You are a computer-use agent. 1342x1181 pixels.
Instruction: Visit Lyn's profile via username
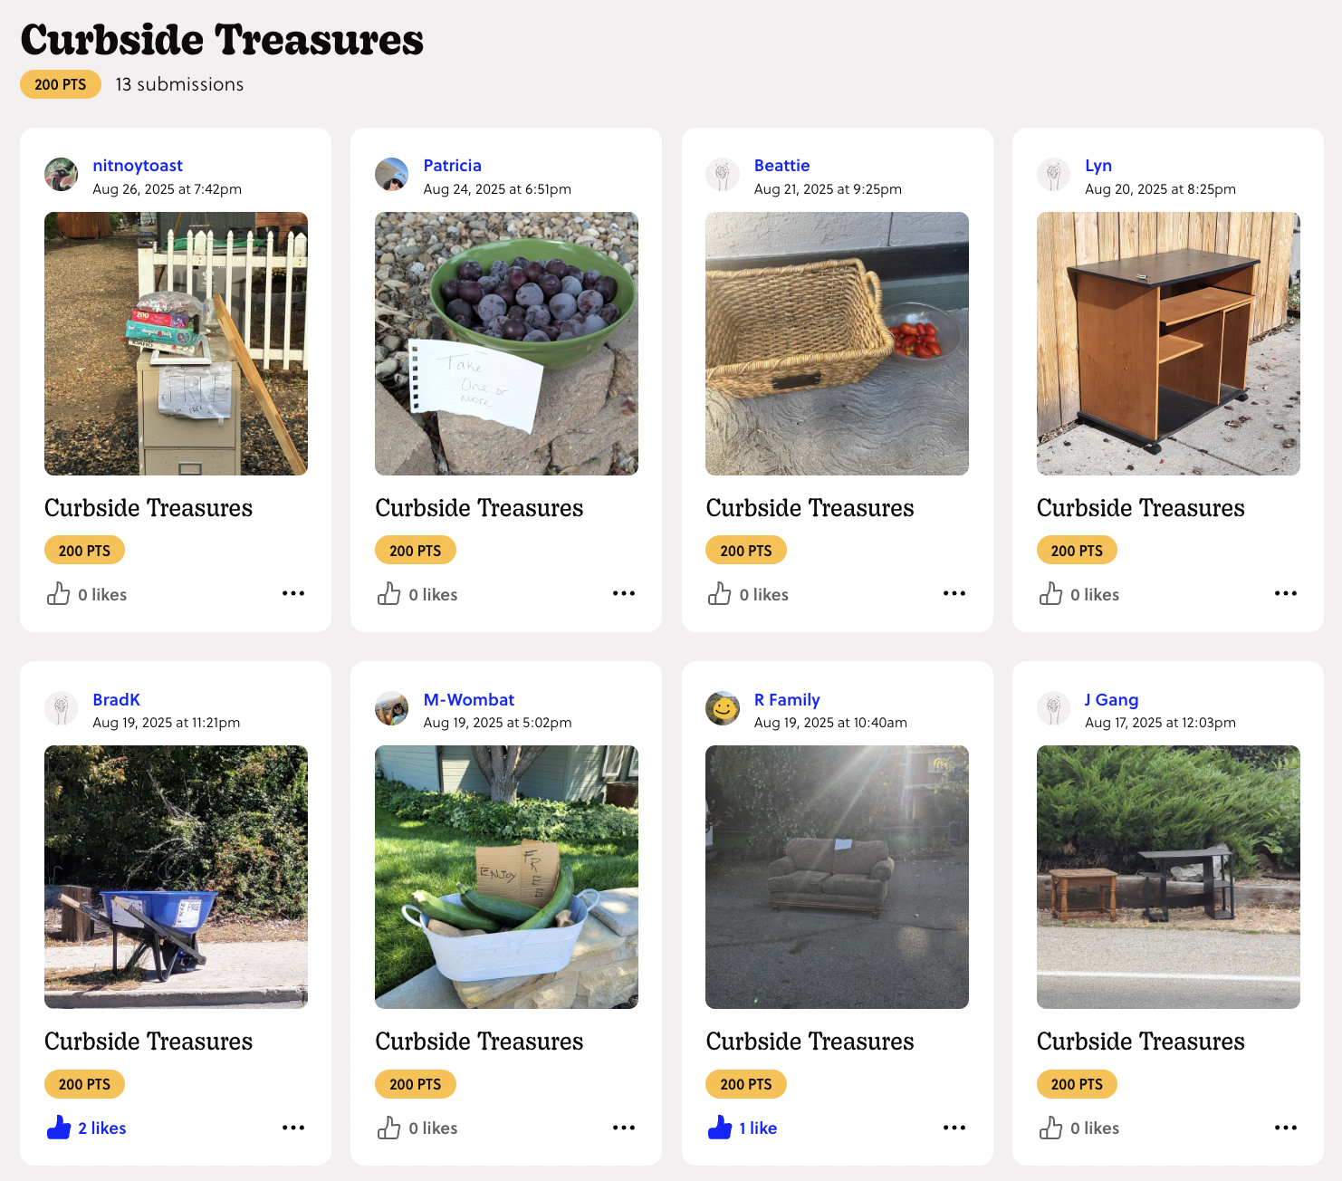[x=1098, y=166]
